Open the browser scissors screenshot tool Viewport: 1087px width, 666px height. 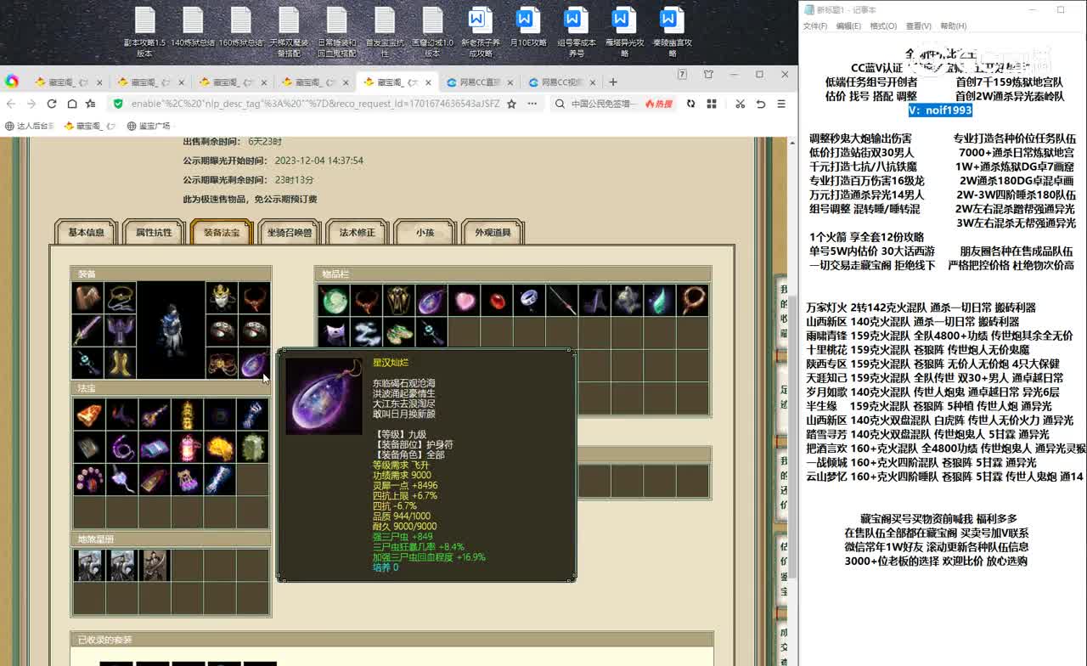coord(740,104)
